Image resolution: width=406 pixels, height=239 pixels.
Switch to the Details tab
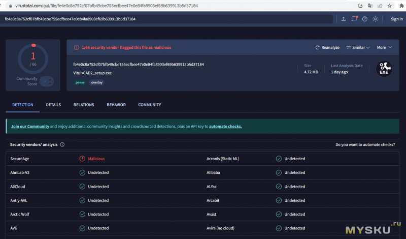(53, 105)
